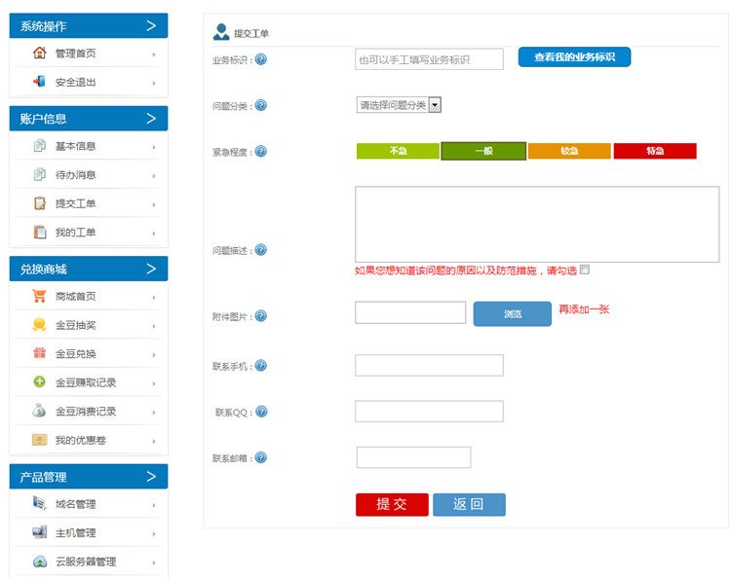The width and height of the screenshot is (731, 578).
Task: Choose the orange 较急 urgency level
Action: pos(569,151)
